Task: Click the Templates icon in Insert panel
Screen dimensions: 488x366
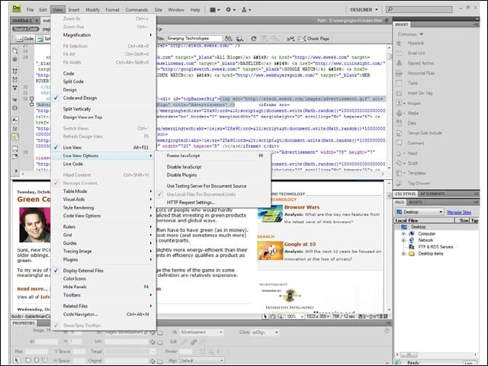Action: point(400,173)
